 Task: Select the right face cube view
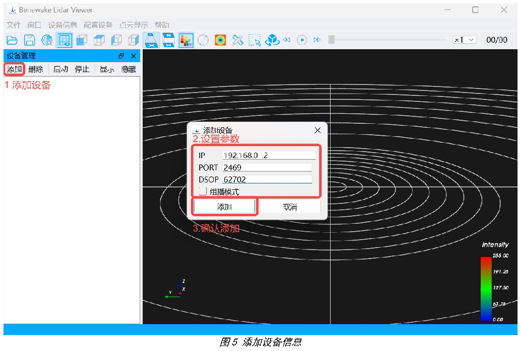(134, 40)
